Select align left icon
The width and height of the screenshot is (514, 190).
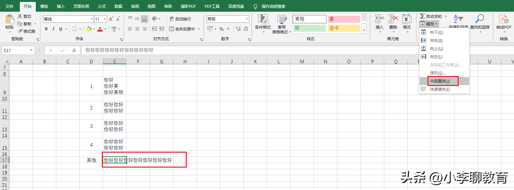(130, 29)
